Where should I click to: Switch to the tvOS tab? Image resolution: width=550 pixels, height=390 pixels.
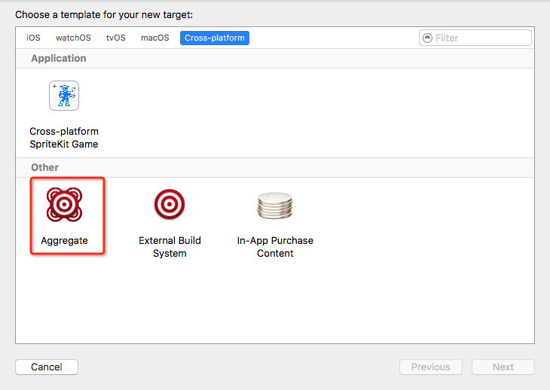116,38
